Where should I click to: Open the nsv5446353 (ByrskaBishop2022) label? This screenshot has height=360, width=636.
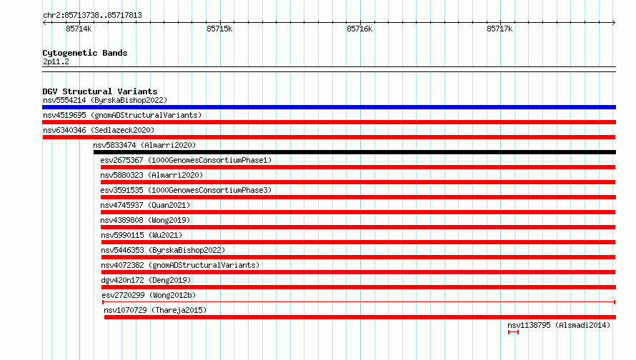click(163, 250)
